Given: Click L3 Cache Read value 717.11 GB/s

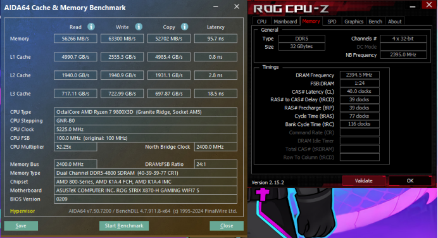Looking at the screenshot, I should 75,94.
